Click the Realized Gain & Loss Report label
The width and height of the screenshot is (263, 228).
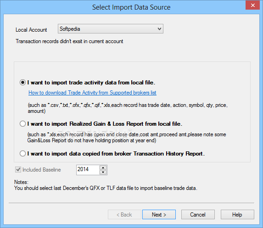105,124
